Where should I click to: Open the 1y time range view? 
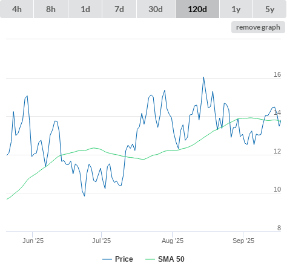[236, 9]
